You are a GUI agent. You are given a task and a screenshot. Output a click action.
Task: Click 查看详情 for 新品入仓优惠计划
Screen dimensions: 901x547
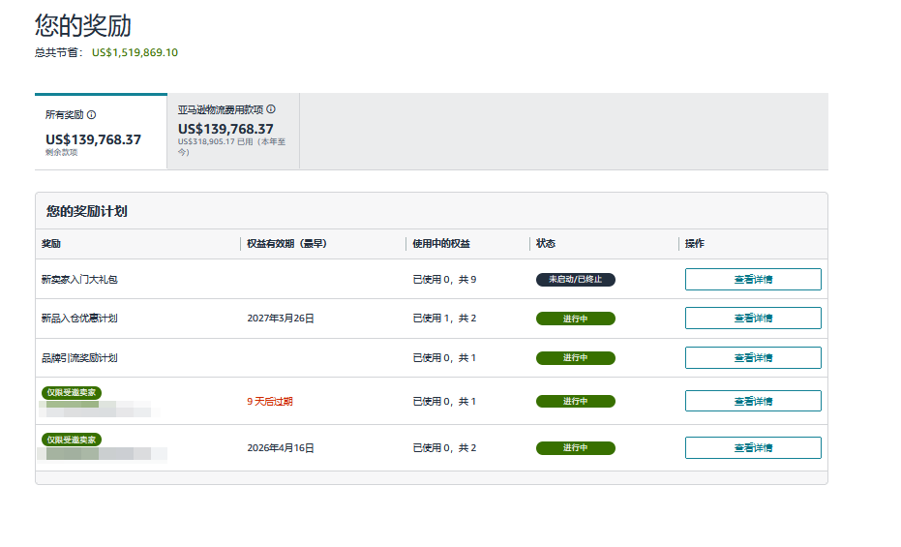pos(753,319)
